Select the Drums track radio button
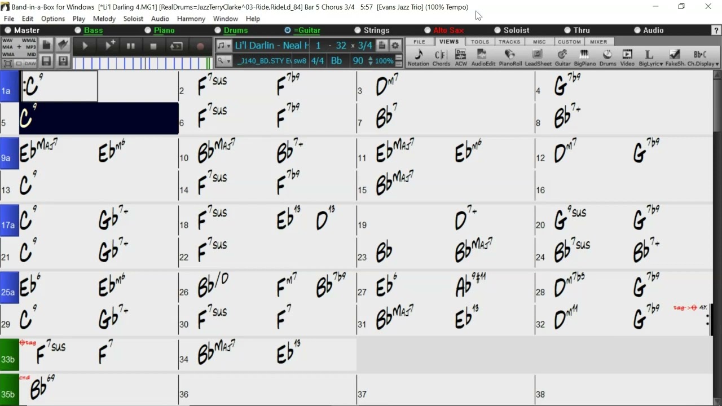 tap(218, 30)
